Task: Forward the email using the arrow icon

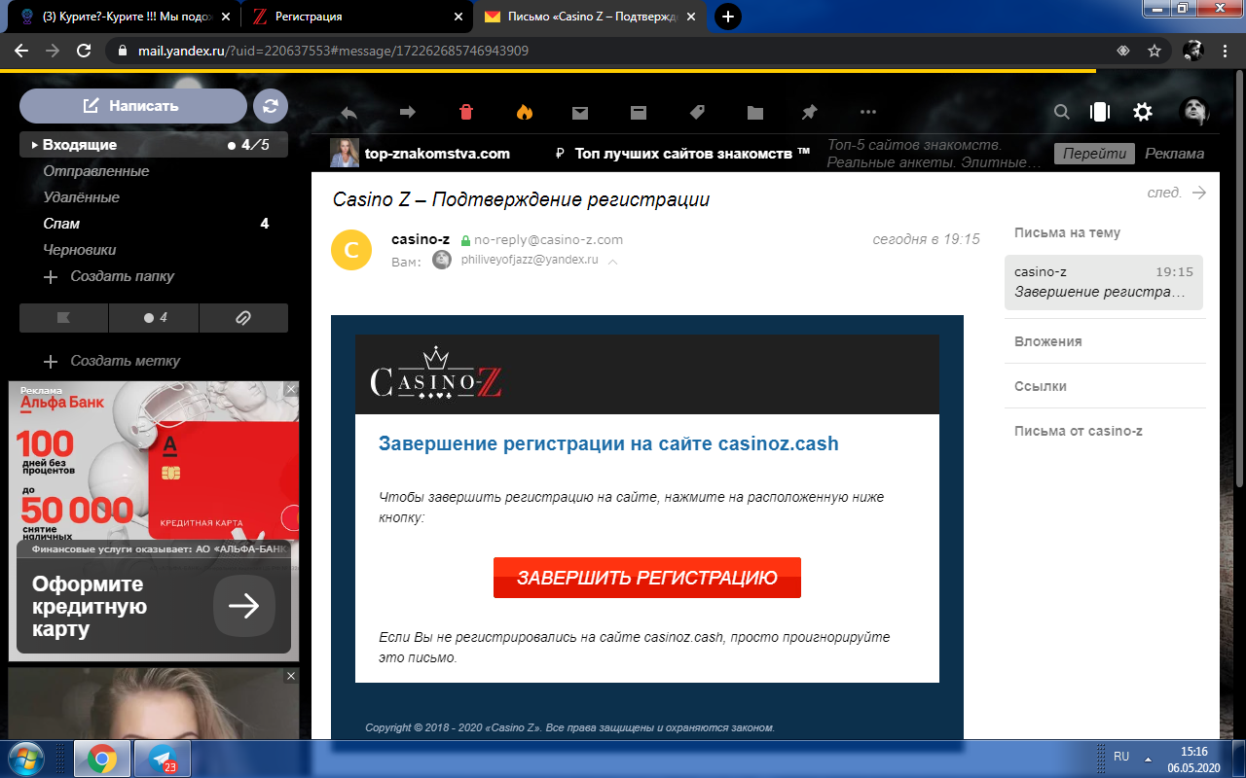Action: pyautogui.click(x=408, y=113)
